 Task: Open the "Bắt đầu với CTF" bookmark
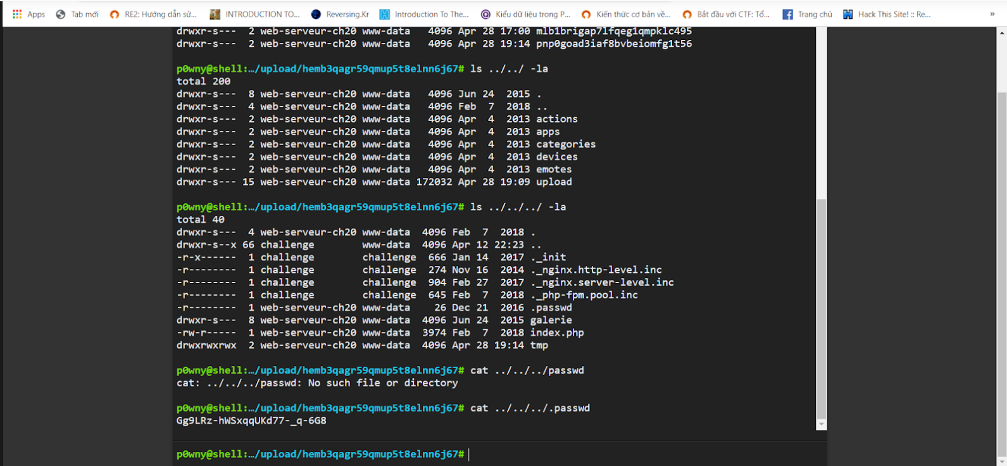pyautogui.click(x=727, y=14)
